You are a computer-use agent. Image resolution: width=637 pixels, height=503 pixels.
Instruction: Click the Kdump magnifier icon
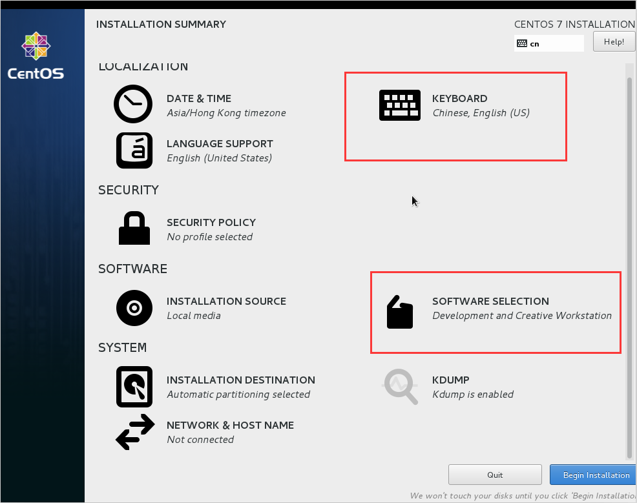[x=401, y=387]
